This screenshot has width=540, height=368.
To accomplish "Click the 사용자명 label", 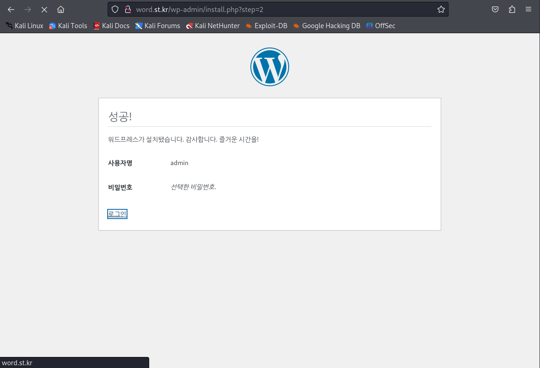I will point(120,163).
